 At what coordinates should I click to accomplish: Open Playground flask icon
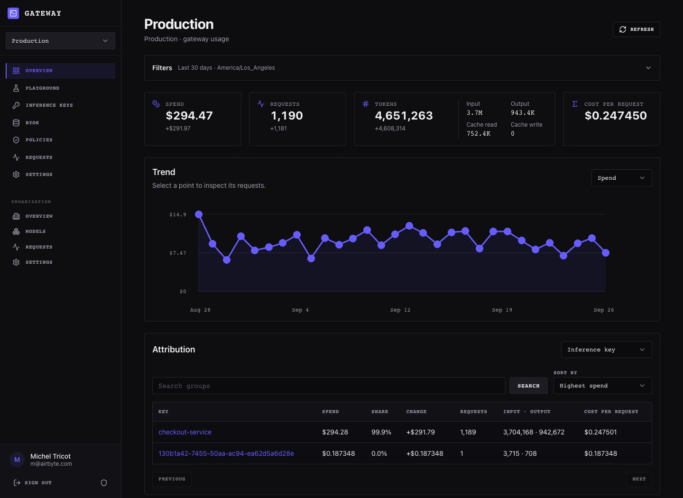(x=16, y=88)
